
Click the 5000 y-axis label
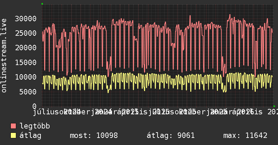pos(28,92)
